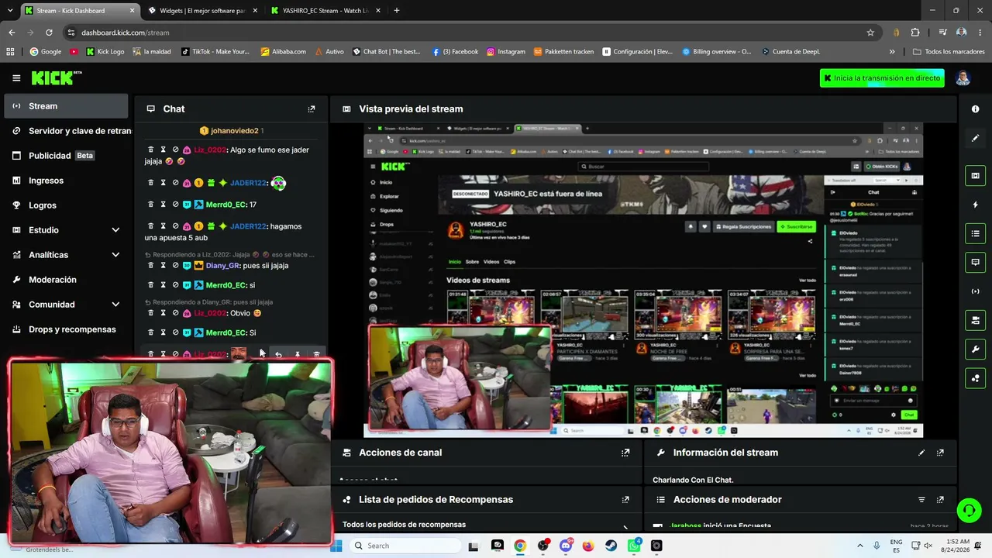
Task: Open Firefox from the taskbar
Action: [588, 546]
